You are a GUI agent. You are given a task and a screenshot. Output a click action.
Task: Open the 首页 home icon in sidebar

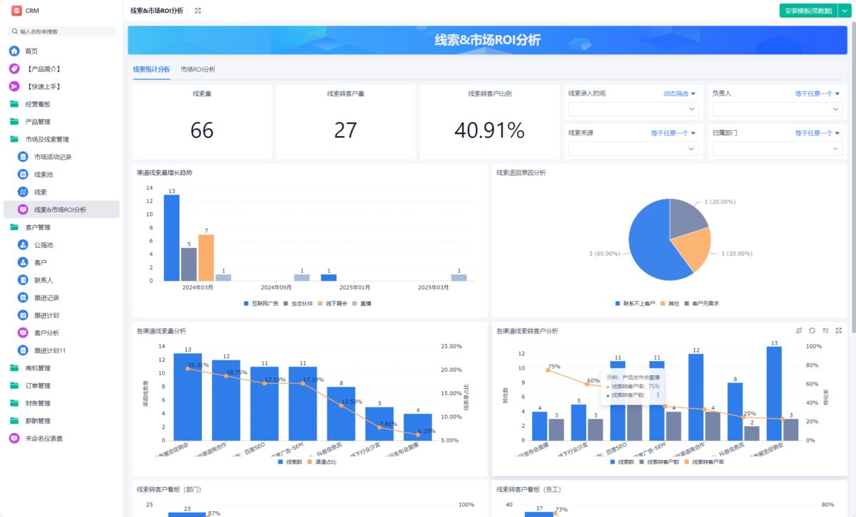[x=14, y=51]
